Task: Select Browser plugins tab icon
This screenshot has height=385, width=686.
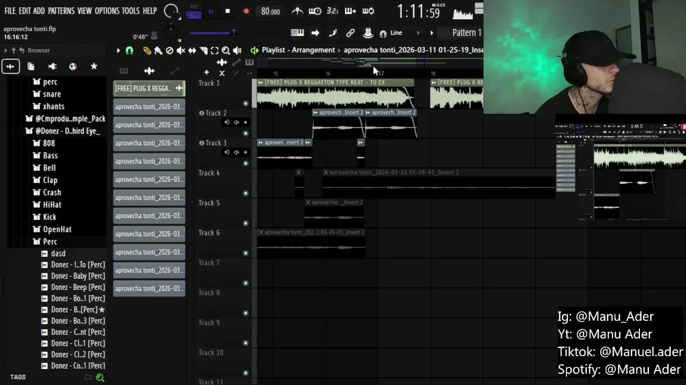Action: [x=52, y=66]
